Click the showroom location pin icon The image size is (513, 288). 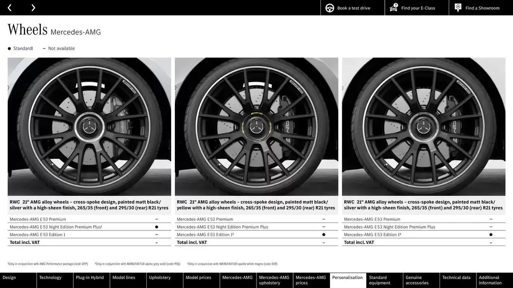(x=458, y=7)
